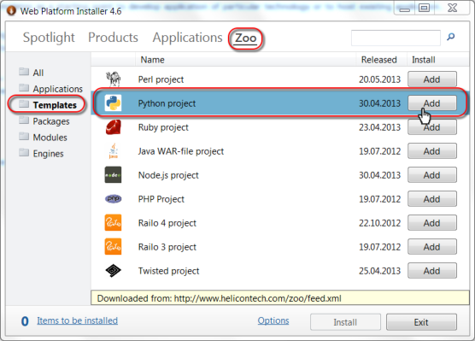Viewport: 475px width, 341px height.
Task: Click the folder icon beside Modules
Action: (24, 137)
